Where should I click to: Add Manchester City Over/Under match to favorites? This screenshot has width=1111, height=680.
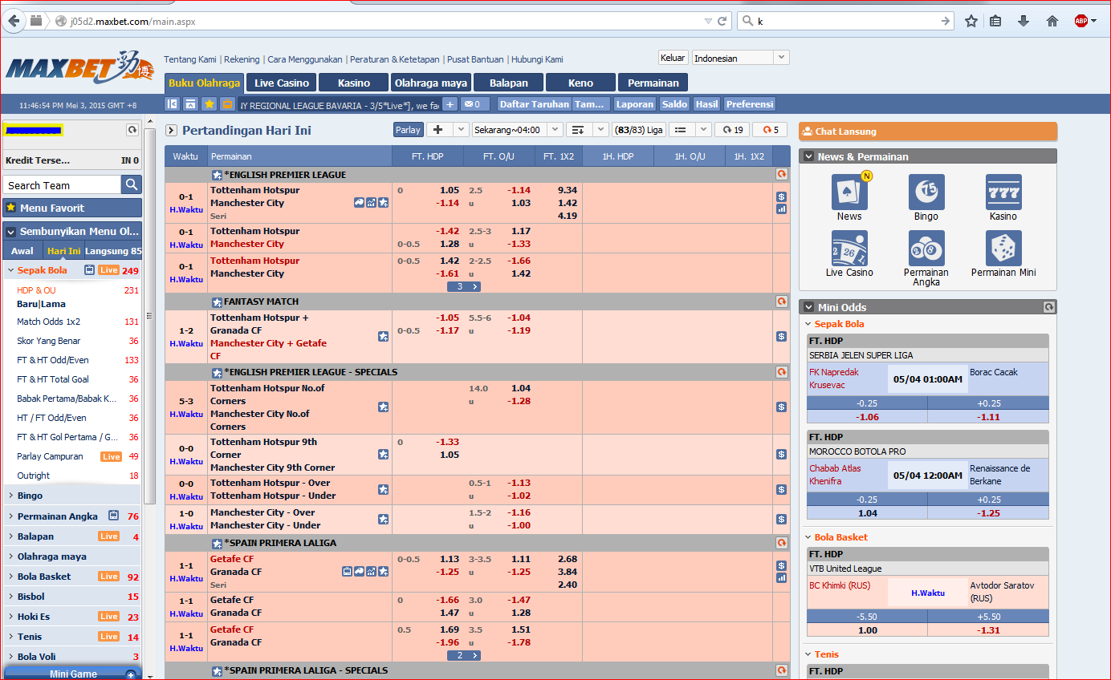coord(383,519)
